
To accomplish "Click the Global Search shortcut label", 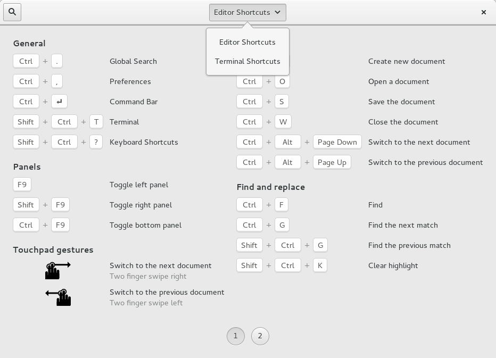I will coord(133,61).
